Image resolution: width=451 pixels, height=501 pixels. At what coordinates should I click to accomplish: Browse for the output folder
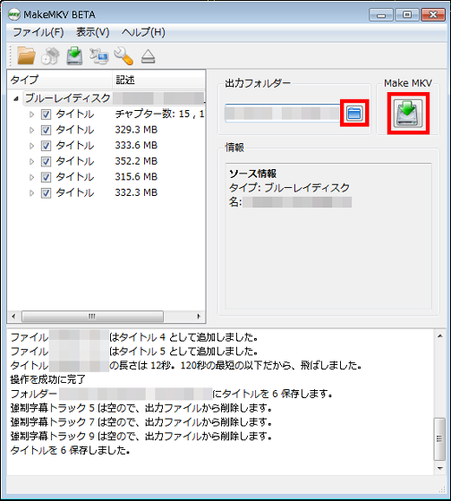354,113
